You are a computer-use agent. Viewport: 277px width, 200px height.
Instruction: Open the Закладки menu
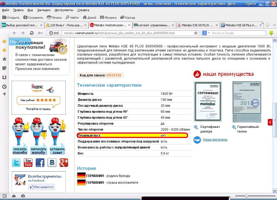pyautogui.click(x=44, y=10)
